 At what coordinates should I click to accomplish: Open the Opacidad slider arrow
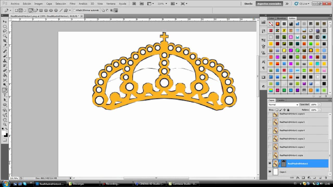click(319, 105)
